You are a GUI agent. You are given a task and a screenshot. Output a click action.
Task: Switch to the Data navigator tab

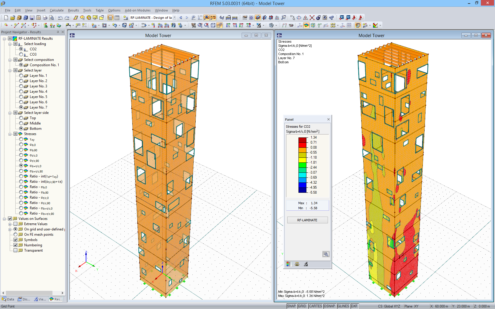point(8,299)
